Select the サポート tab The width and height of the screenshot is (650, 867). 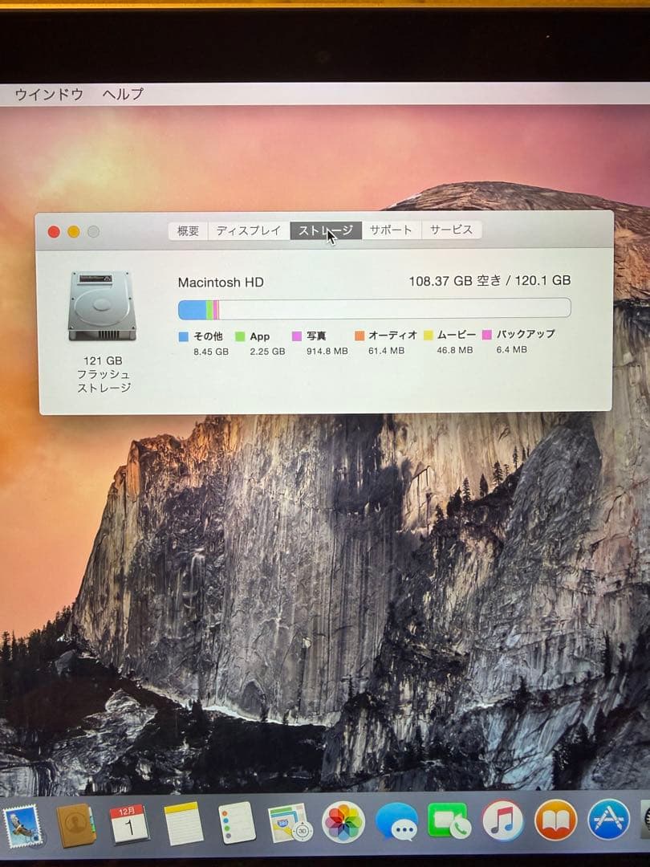tap(391, 230)
